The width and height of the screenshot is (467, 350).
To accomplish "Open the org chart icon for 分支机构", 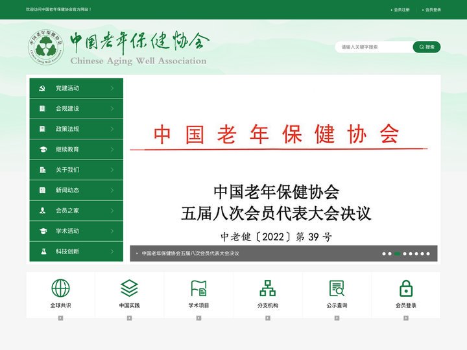I will click(267, 288).
